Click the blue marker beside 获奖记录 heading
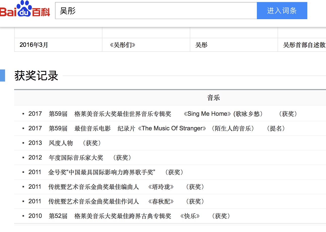The height and width of the screenshot is (232, 326). [3, 75]
